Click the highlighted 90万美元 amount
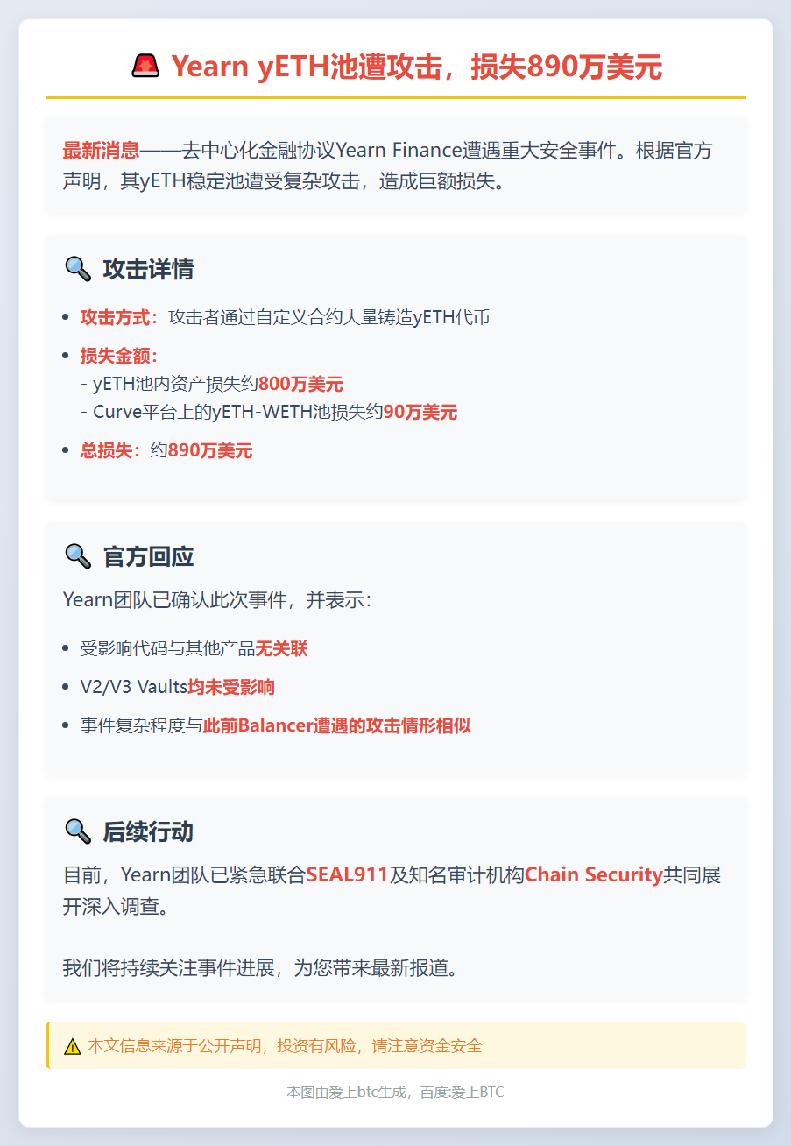This screenshot has height=1146, width=791. click(420, 412)
